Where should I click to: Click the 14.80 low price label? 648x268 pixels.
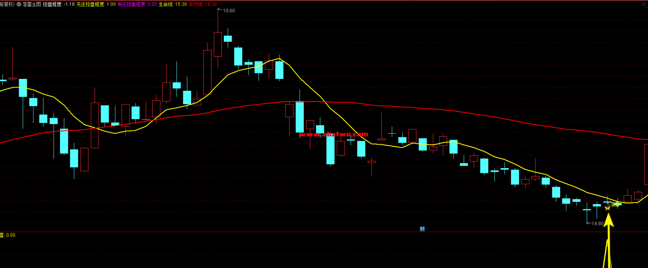(597, 224)
